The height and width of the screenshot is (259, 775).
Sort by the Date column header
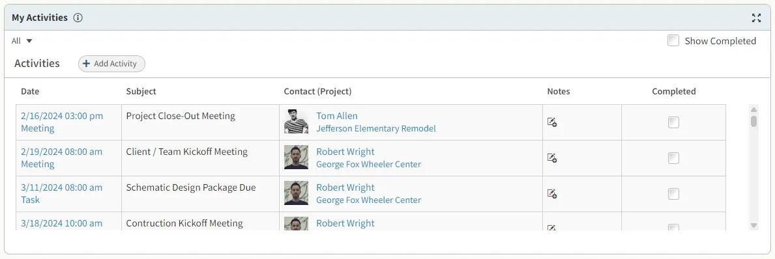click(30, 91)
